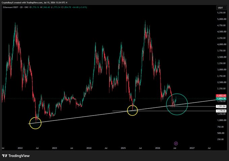Click the close value C1,854.78
Screen dimensions: 229x161
point(66,7)
